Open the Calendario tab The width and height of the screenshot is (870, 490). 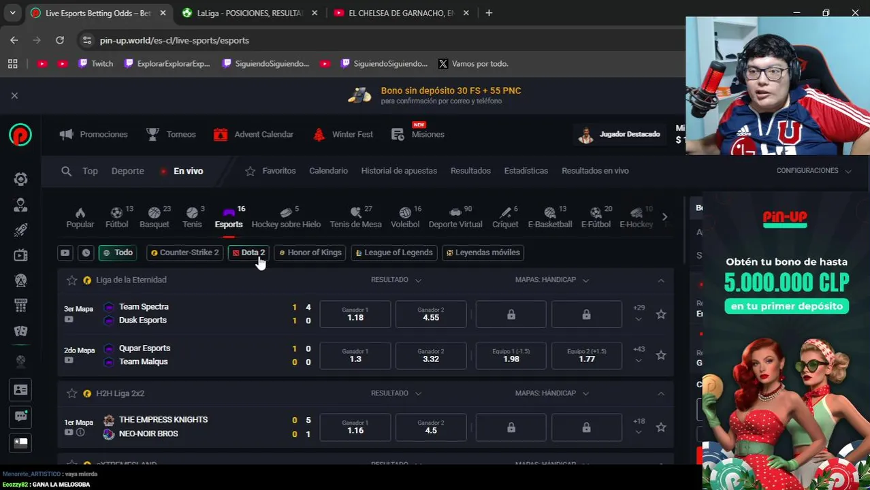click(x=328, y=171)
